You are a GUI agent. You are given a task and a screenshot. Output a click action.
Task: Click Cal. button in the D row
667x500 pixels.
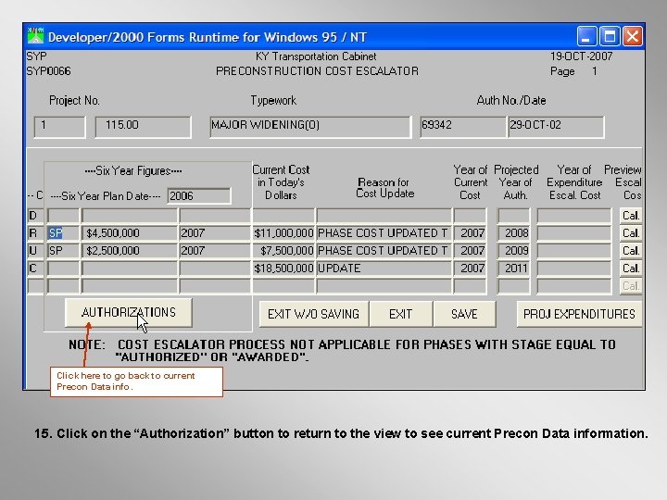click(631, 216)
